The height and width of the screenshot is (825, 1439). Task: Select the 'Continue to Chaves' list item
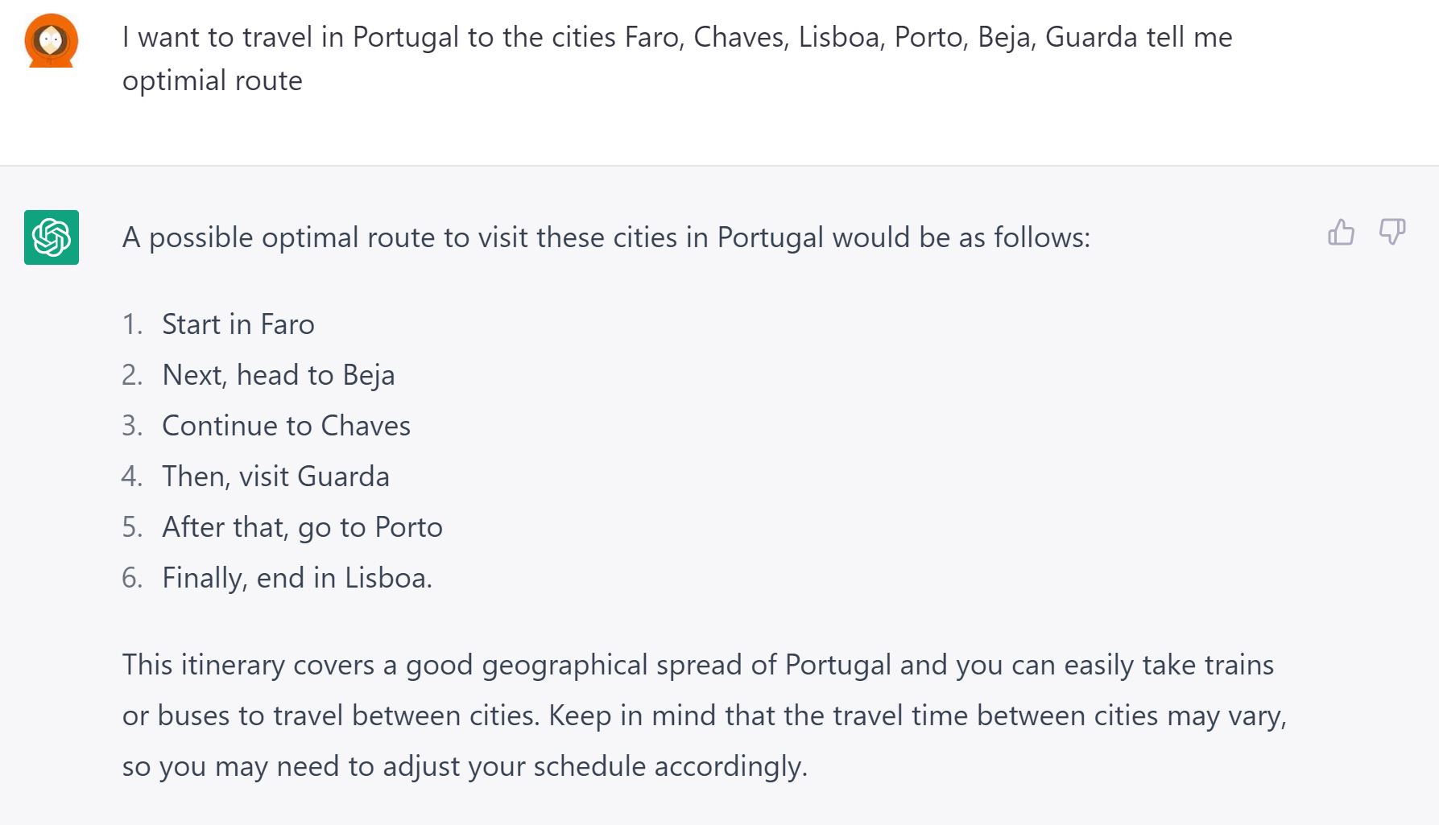286,426
